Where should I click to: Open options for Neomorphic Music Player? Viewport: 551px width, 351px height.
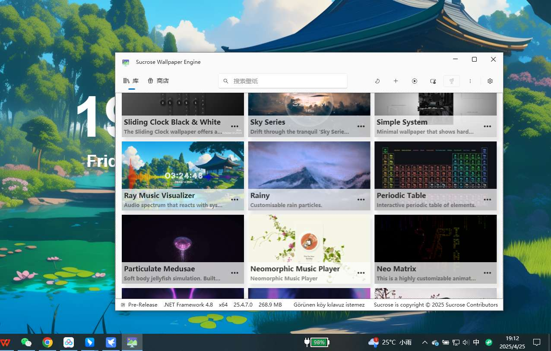click(x=361, y=273)
